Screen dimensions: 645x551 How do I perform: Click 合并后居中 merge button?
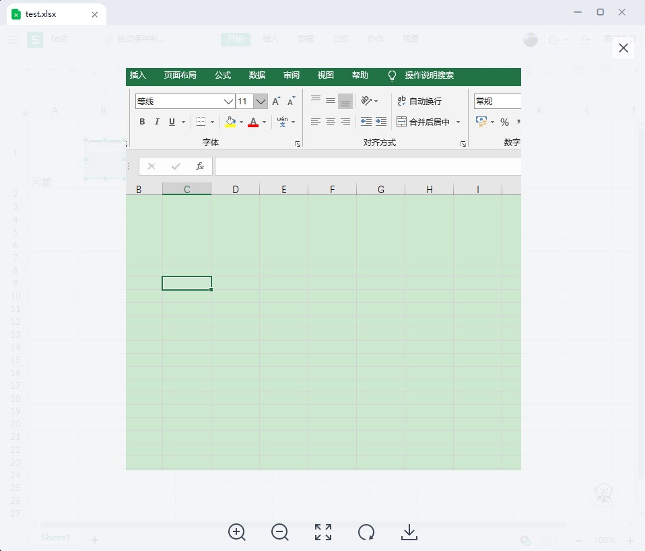(423, 122)
